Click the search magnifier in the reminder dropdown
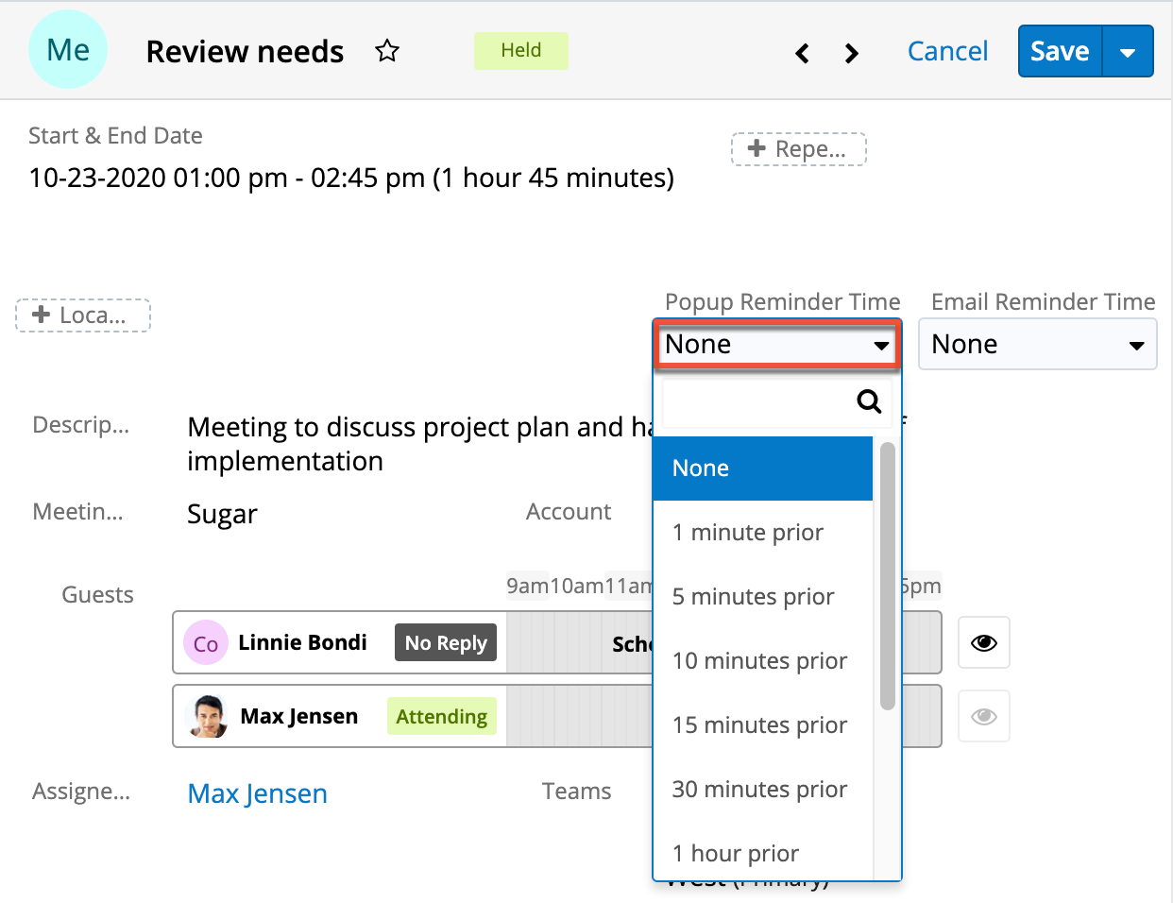 pyautogui.click(x=868, y=401)
